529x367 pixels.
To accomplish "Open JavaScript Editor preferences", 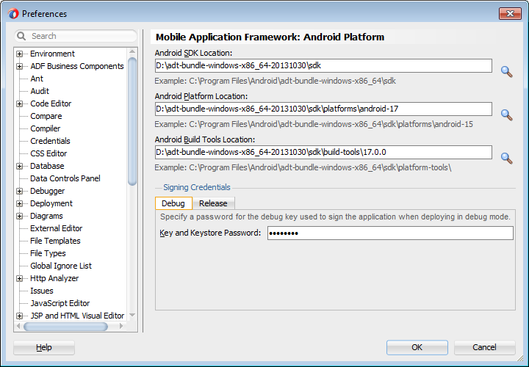I will 60,303.
